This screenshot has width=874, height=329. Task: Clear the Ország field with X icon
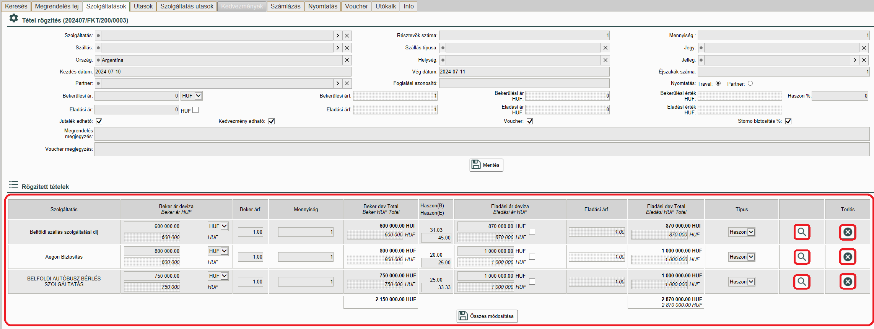point(347,60)
